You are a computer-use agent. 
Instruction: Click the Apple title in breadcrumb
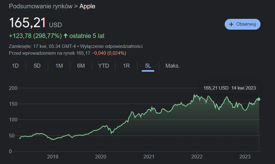[87, 6]
